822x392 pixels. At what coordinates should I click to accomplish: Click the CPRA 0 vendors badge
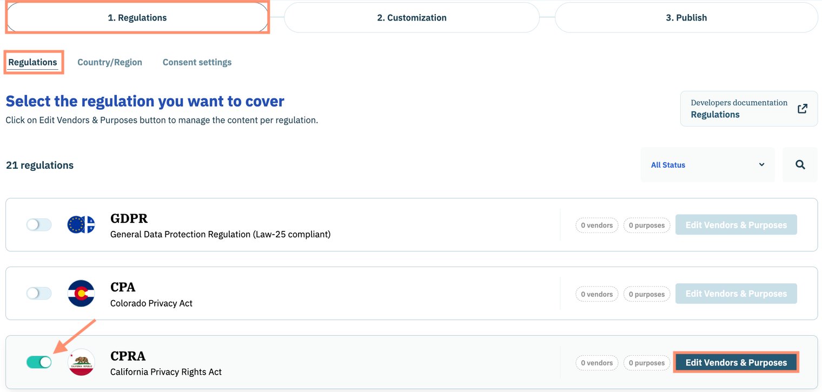point(596,363)
